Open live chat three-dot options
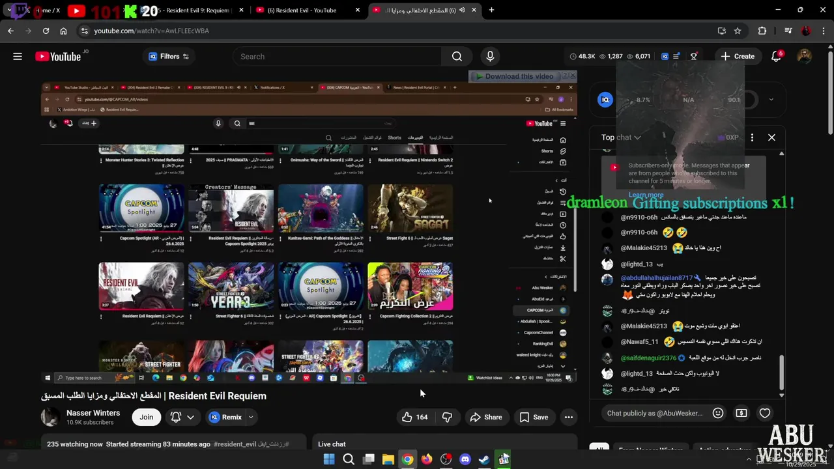834x469 pixels. [752, 137]
